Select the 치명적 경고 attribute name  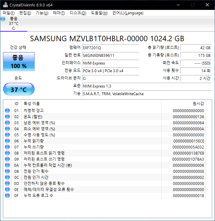[33, 111]
